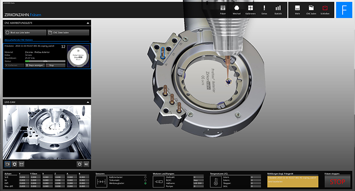Click Block aus Liste laden button
This screenshot has height=191, width=355.
(x=25, y=32)
